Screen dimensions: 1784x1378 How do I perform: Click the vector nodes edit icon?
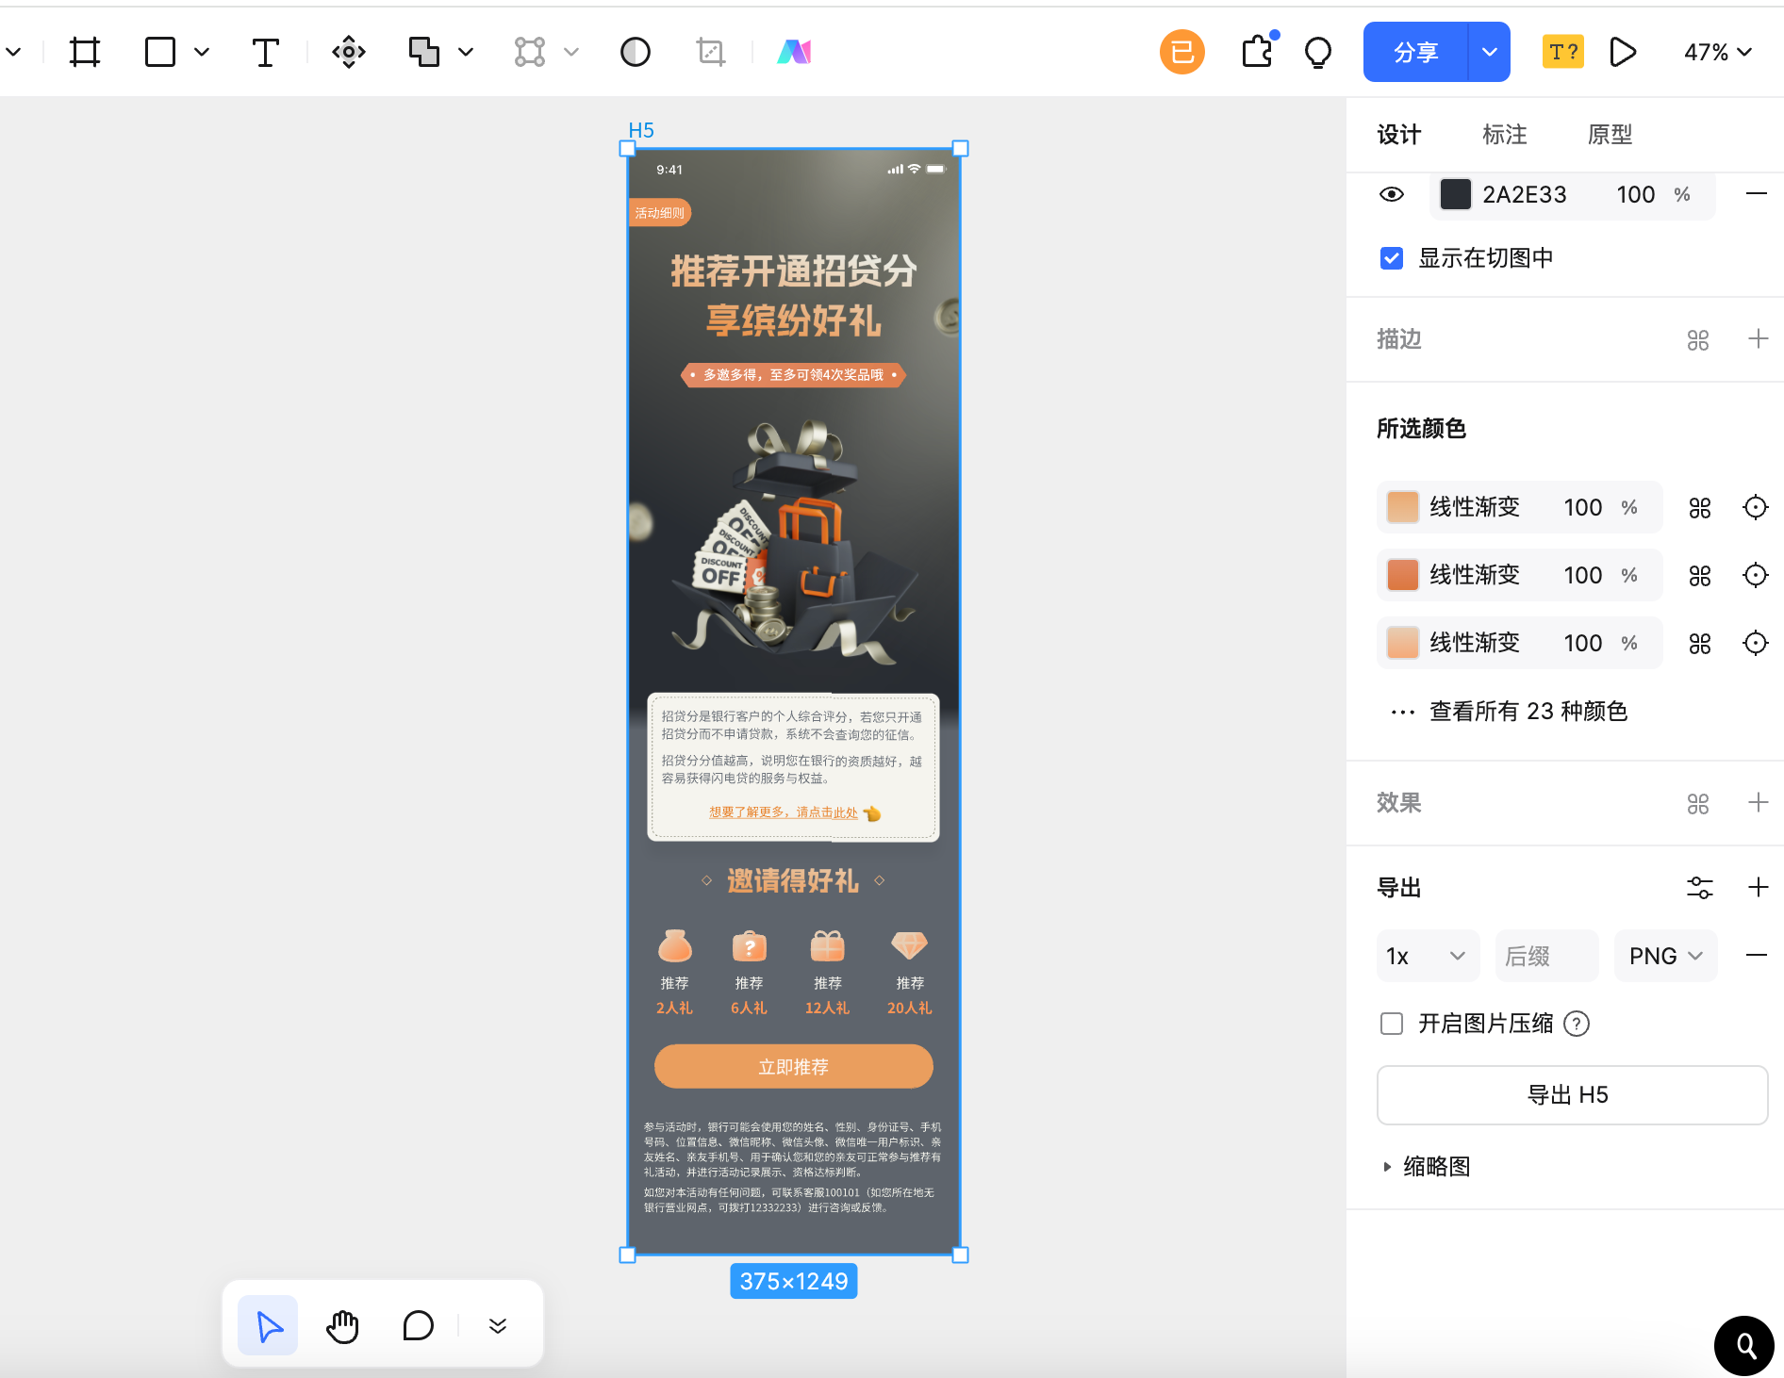[530, 52]
